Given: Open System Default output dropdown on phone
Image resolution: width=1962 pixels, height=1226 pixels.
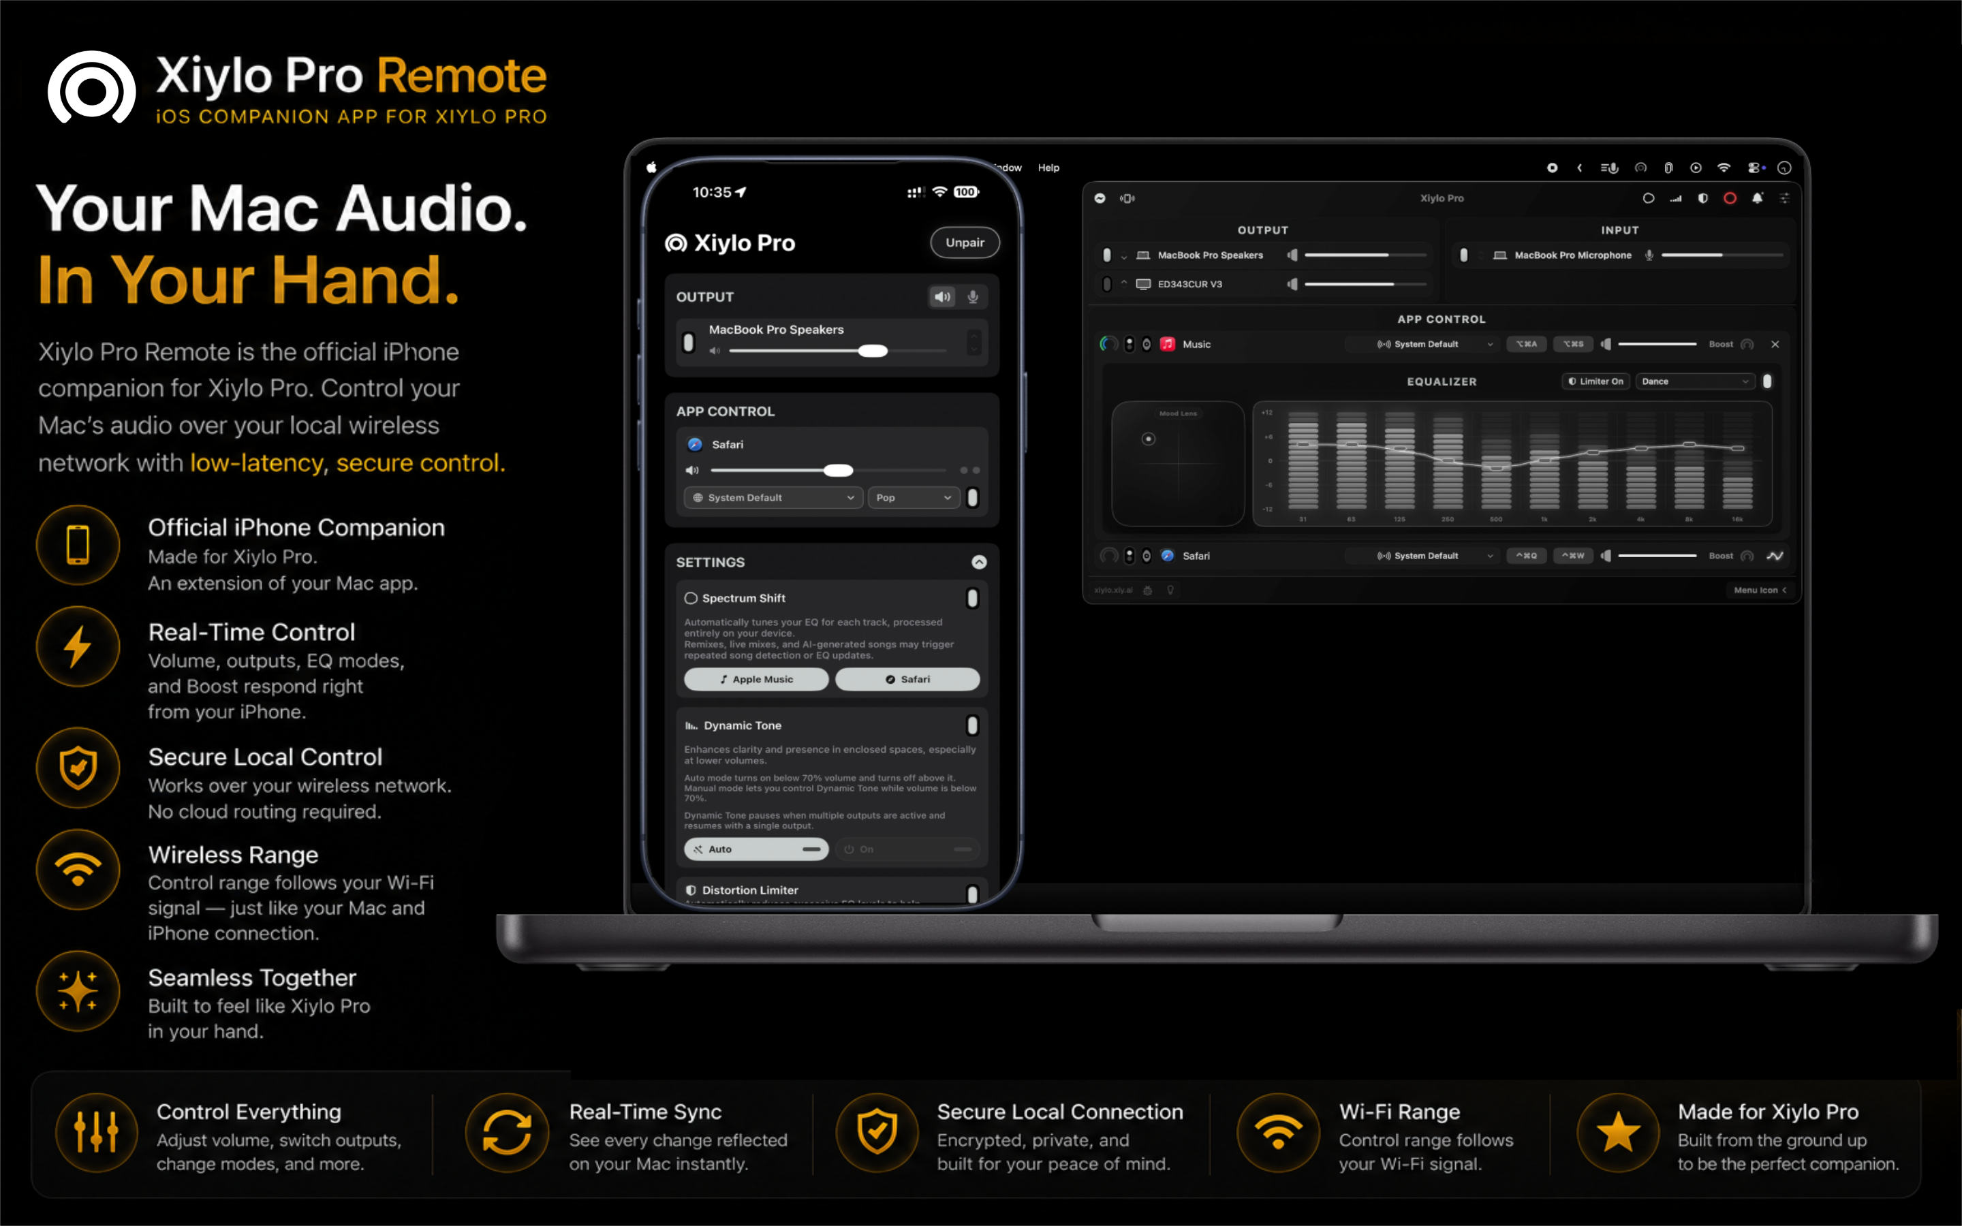Looking at the screenshot, I should coord(773,498).
